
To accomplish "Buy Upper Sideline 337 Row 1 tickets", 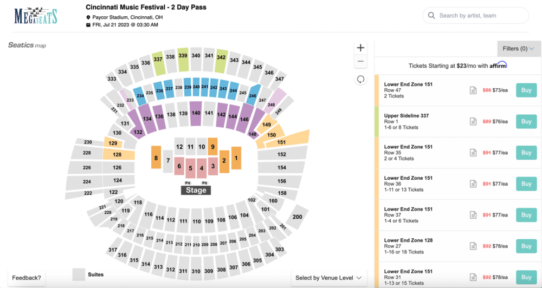I will tap(526, 122).
